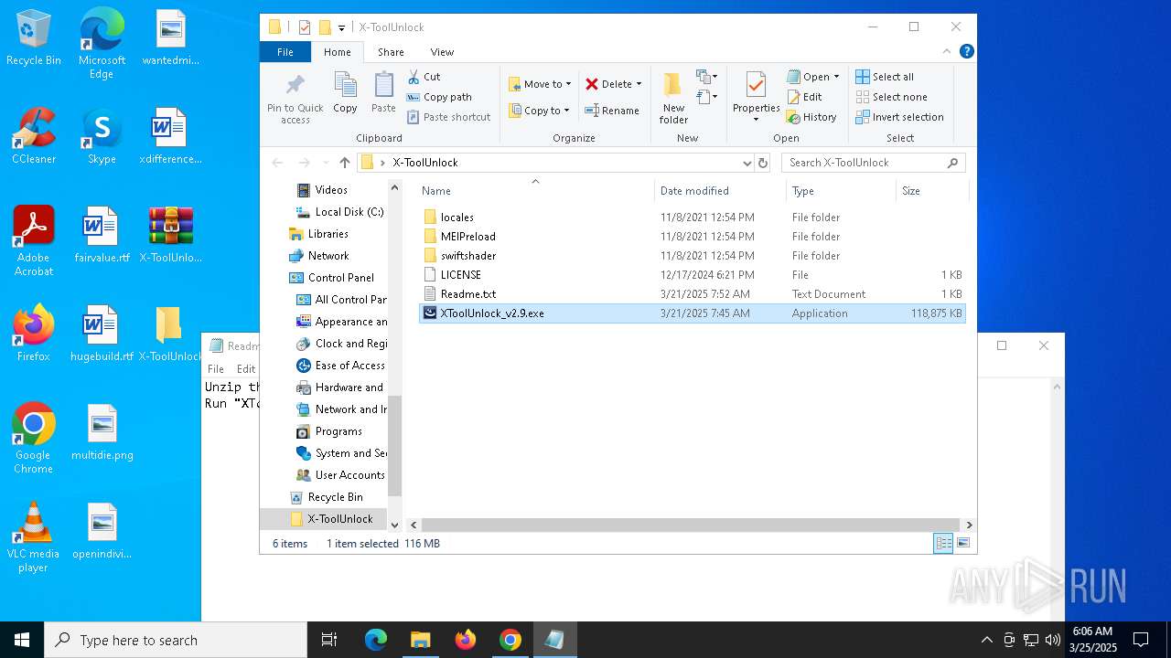Click Paste shortcut in ribbon
1171x658 pixels.
(448, 117)
